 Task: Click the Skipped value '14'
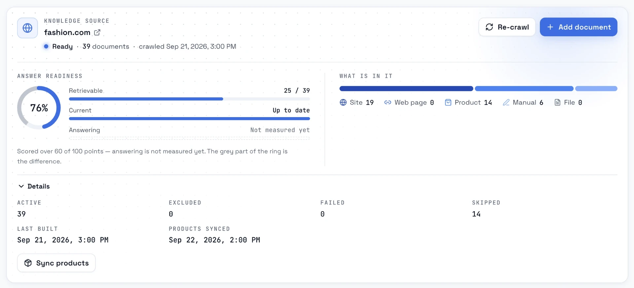coord(476,214)
